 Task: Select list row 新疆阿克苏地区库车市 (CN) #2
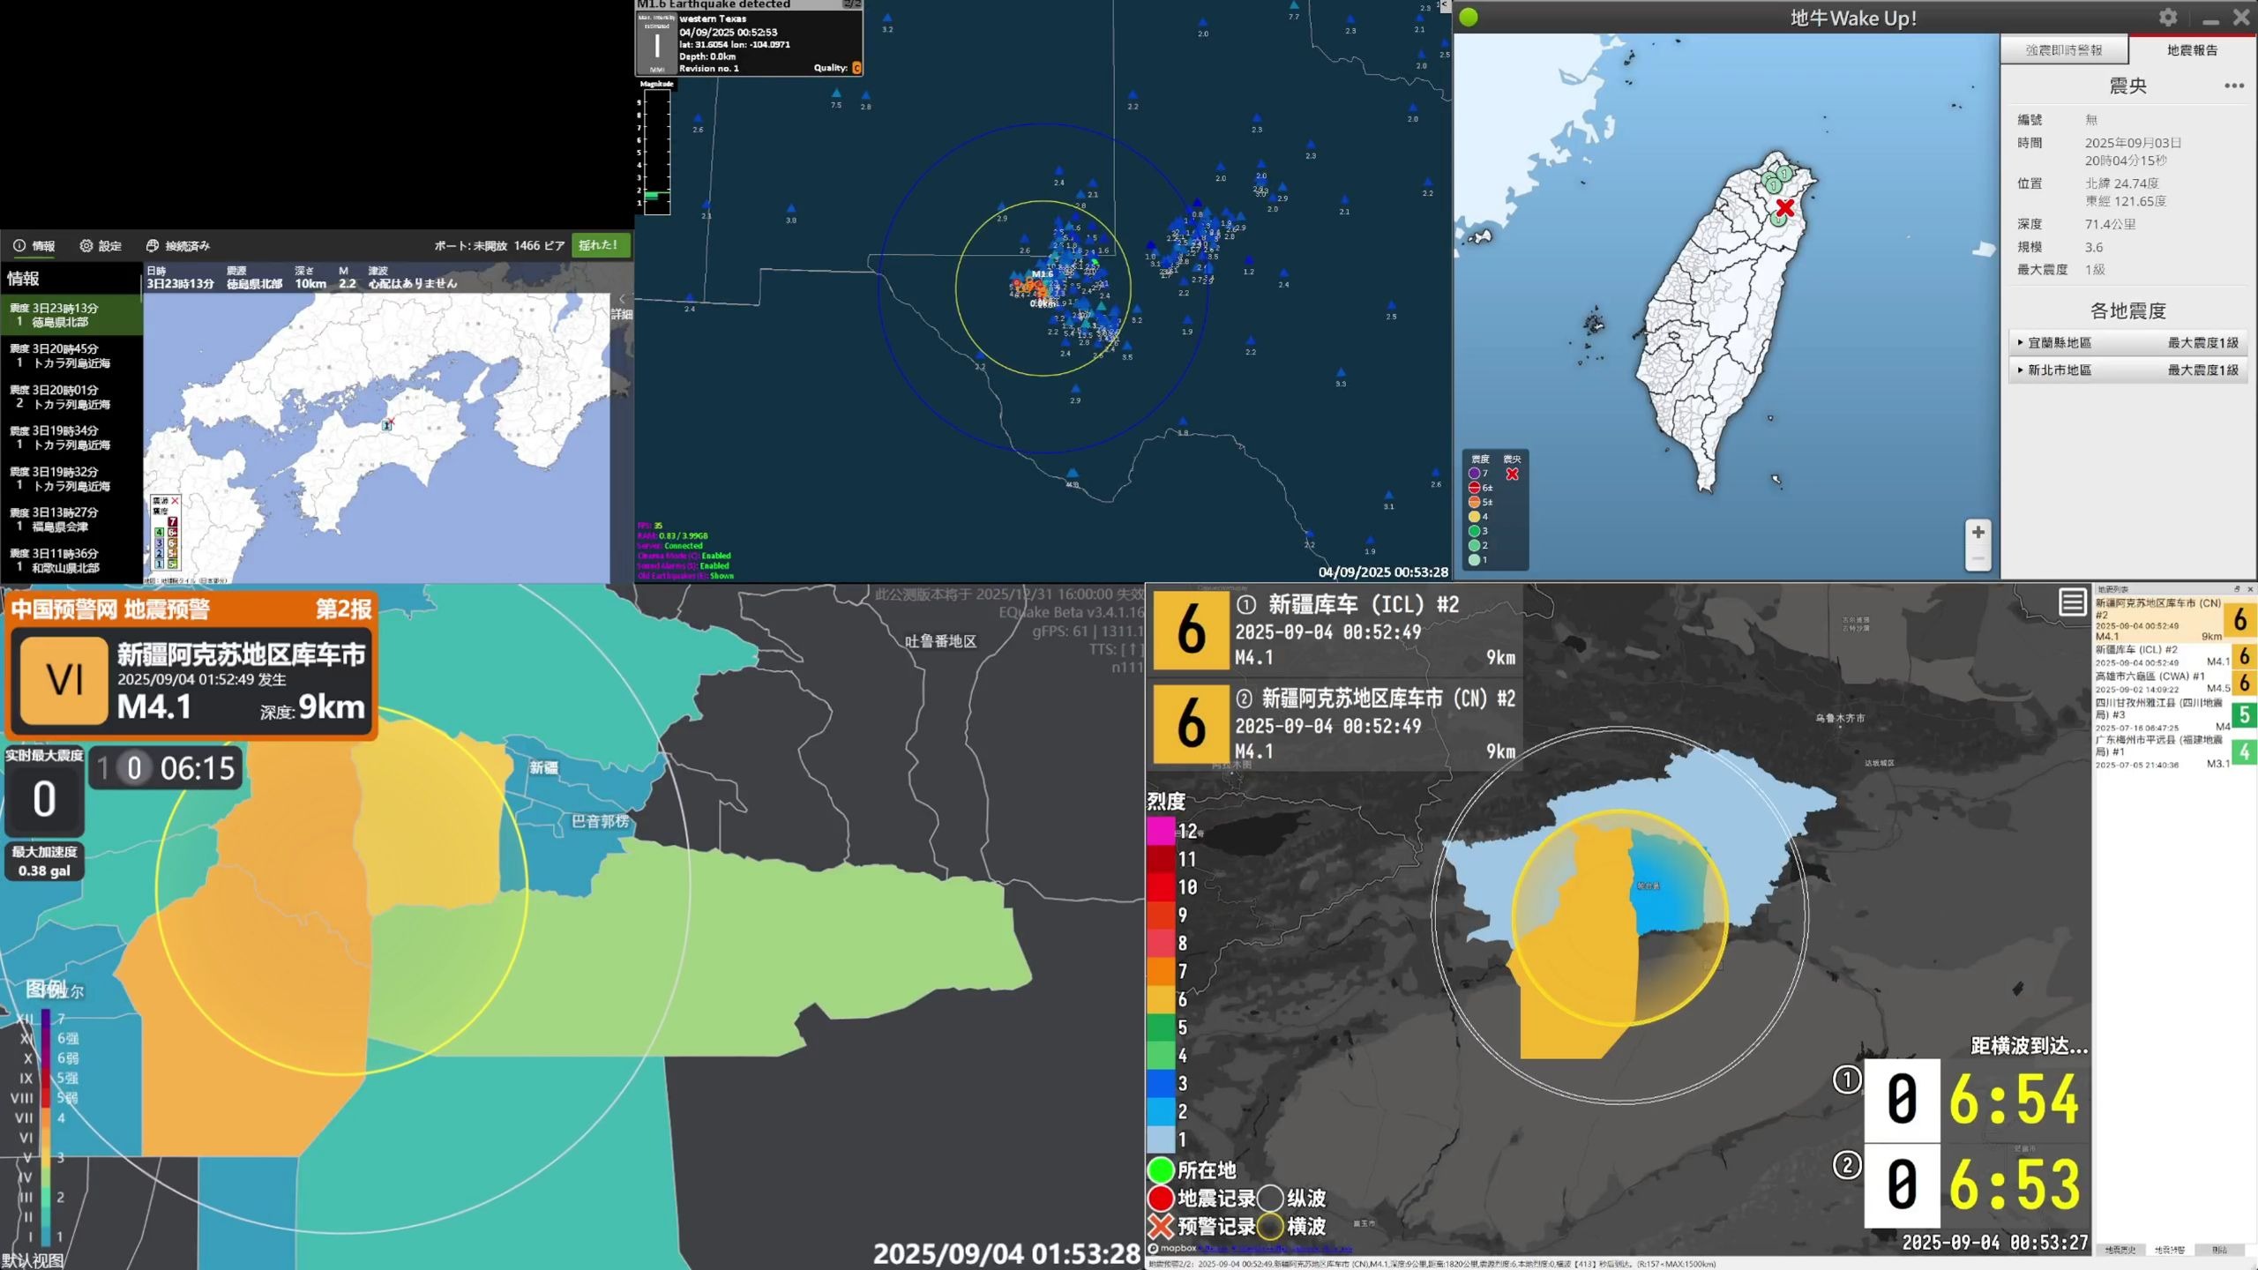2174,619
